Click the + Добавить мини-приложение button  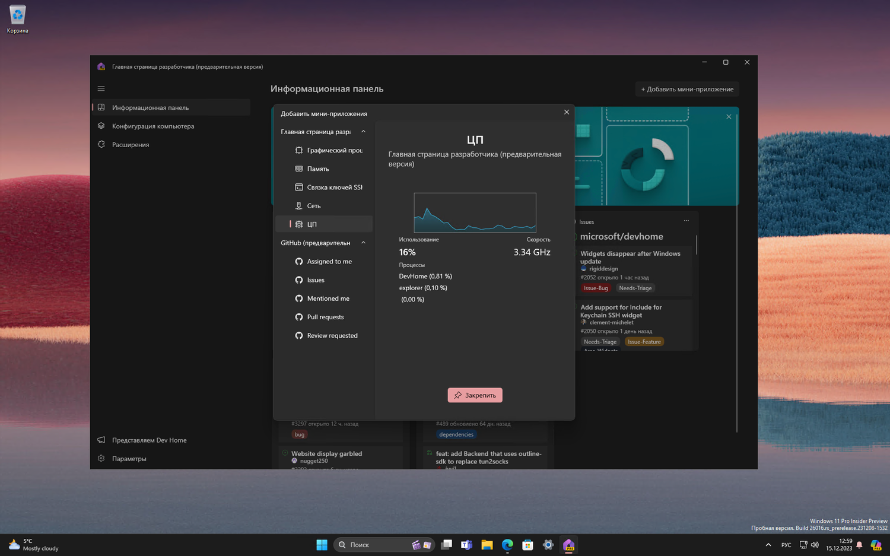pos(687,89)
